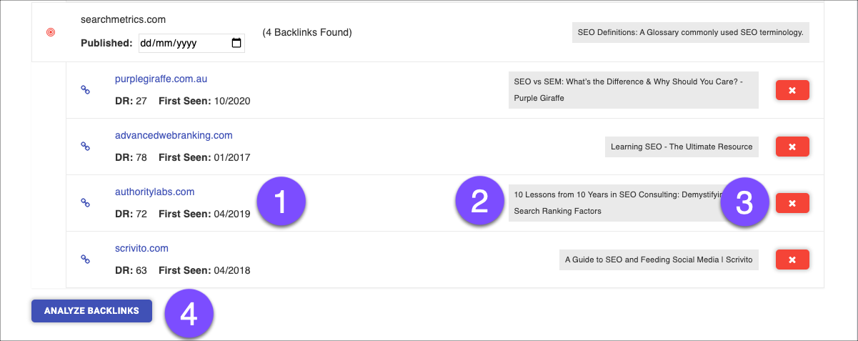Remove the authoritylabs.com backlink with red X
858x341 pixels.
click(x=792, y=203)
